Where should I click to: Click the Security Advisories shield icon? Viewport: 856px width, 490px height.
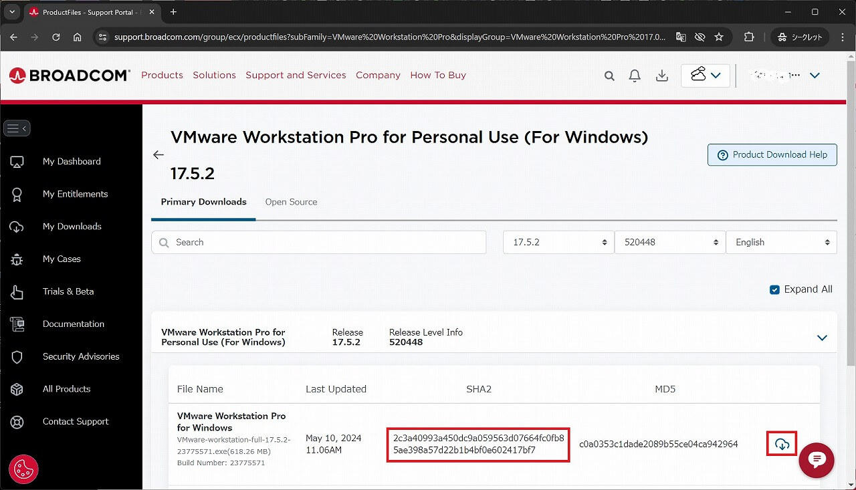click(17, 357)
